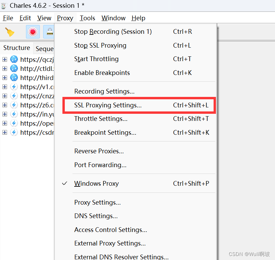Select the globe icon beside http://ctldl

coord(14,69)
